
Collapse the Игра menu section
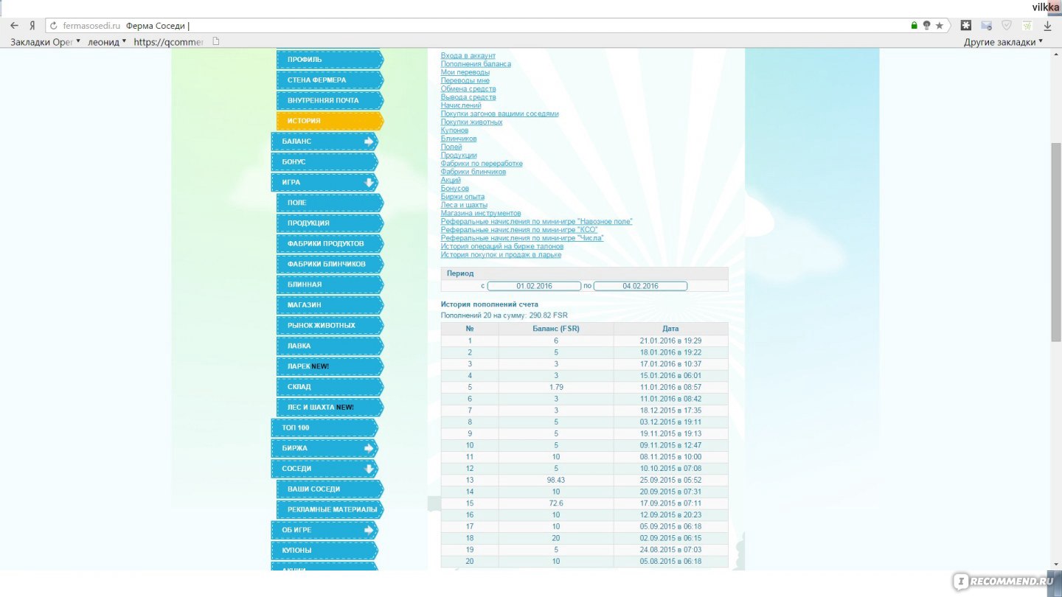pyautogui.click(x=324, y=182)
